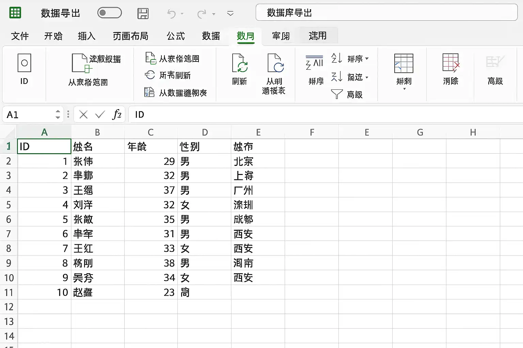Screen dimensions: 523x348
Task: Click the name box stepper arrows
Action: click(x=58, y=115)
